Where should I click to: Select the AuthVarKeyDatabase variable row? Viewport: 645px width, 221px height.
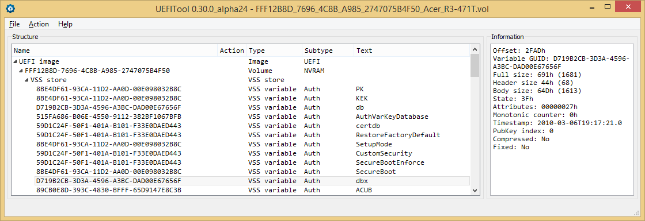(252, 117)
